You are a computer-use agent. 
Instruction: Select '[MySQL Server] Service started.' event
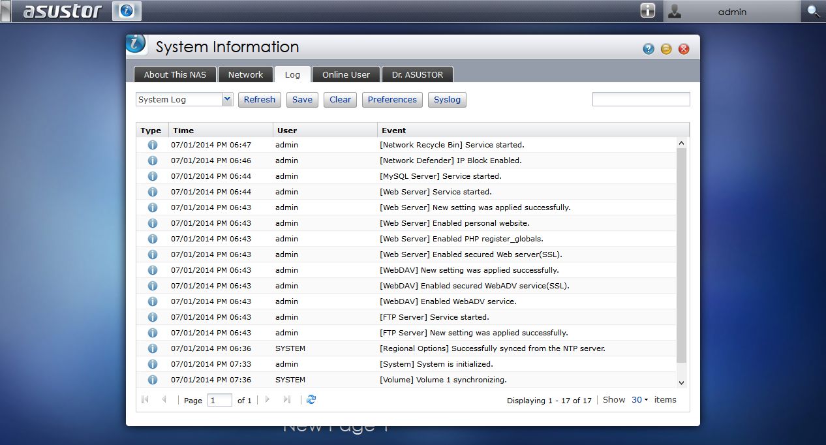pos(440,176)
